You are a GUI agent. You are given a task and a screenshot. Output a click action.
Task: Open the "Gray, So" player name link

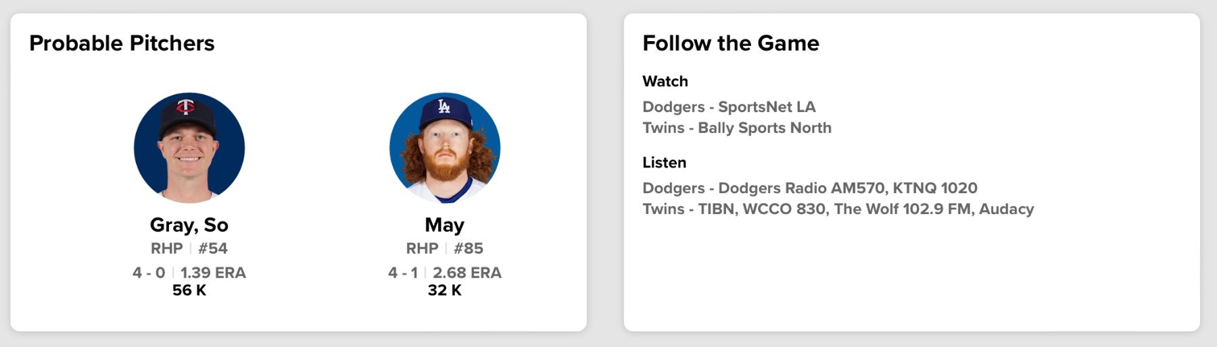point(189,225)
